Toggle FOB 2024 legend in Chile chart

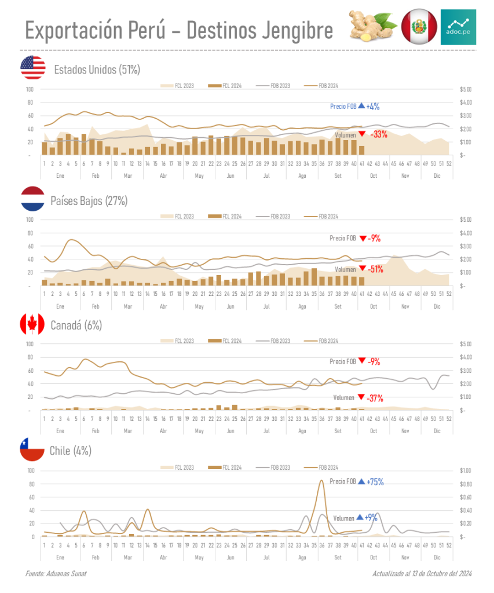321,467
